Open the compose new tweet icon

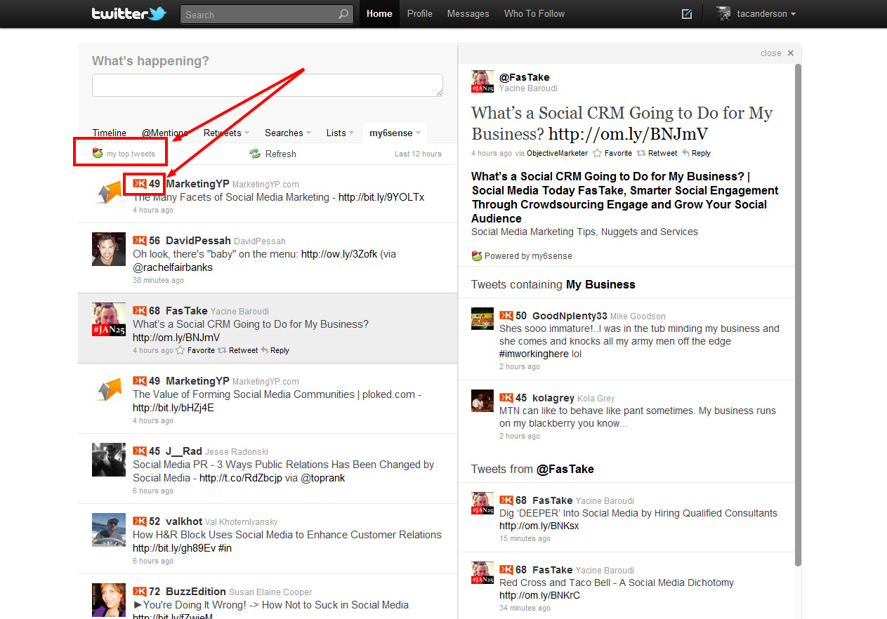[687, 14]
